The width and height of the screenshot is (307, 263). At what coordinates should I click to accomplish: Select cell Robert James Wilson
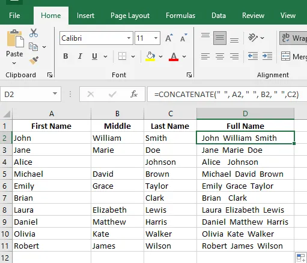tap(245, 246)
